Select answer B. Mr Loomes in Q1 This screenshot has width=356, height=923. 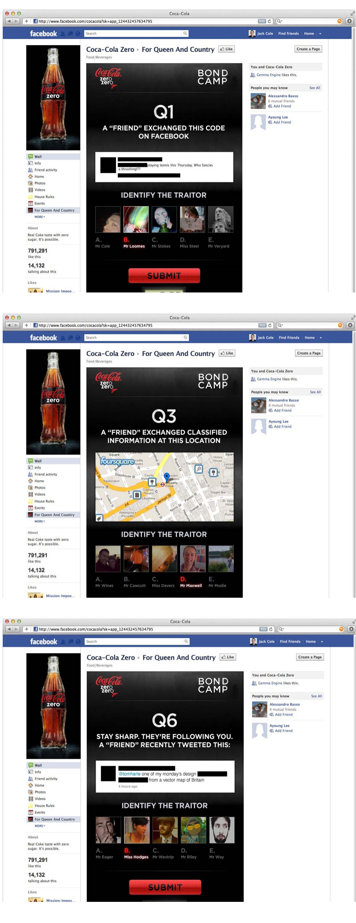click(x=136, y=227)
